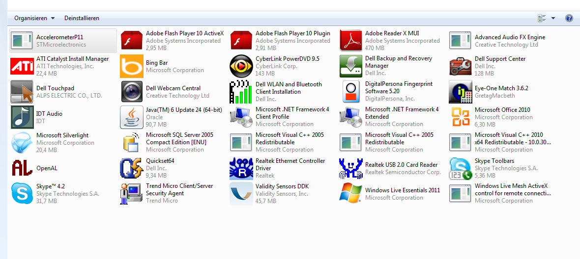This screenshot has width=580, height=259.
Task: Select the Microsoft Silverlight icon
Action: pyautogui.click(x=22, y=142)
